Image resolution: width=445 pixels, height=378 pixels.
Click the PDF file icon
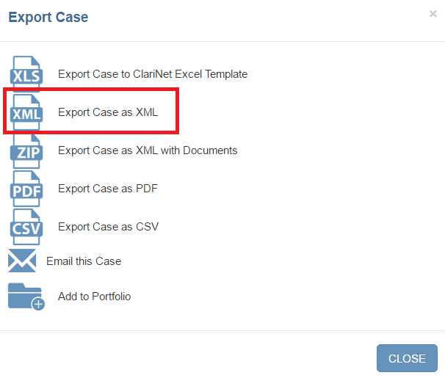pos(27,189)
